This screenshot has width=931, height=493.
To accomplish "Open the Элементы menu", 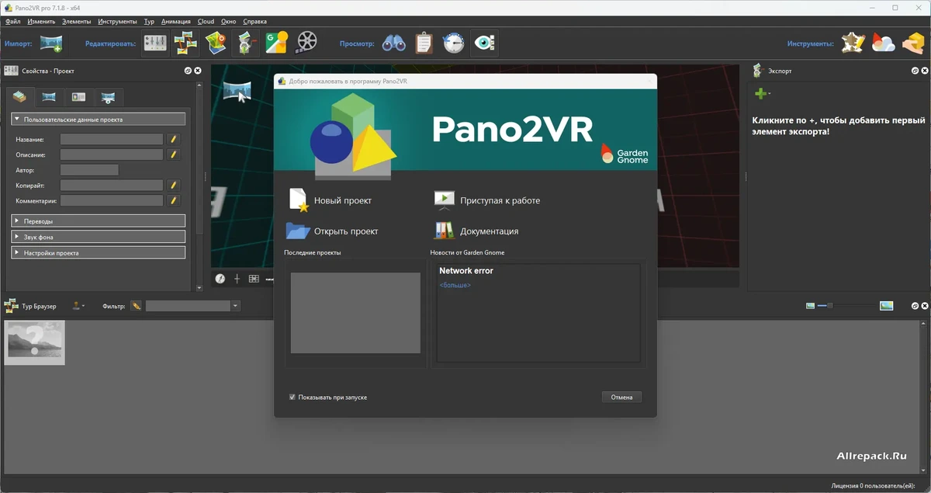I will click(76, 22).
